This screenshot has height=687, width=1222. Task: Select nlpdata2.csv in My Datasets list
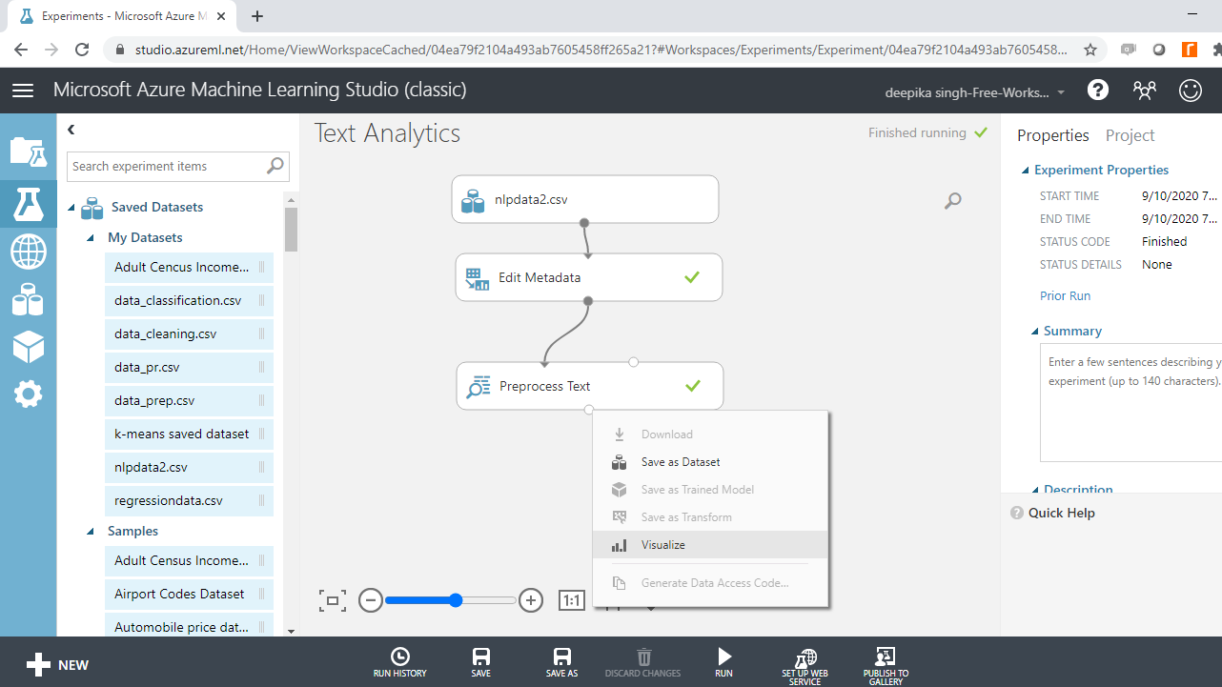pyautogui.click(x=189, y=468)
